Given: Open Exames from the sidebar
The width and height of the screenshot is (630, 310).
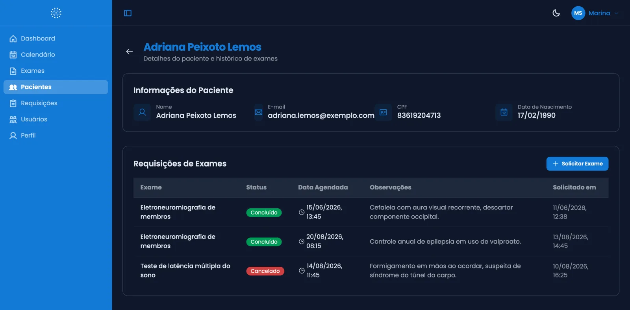Looking at the screenshot, I should click(x=56, y=71).
